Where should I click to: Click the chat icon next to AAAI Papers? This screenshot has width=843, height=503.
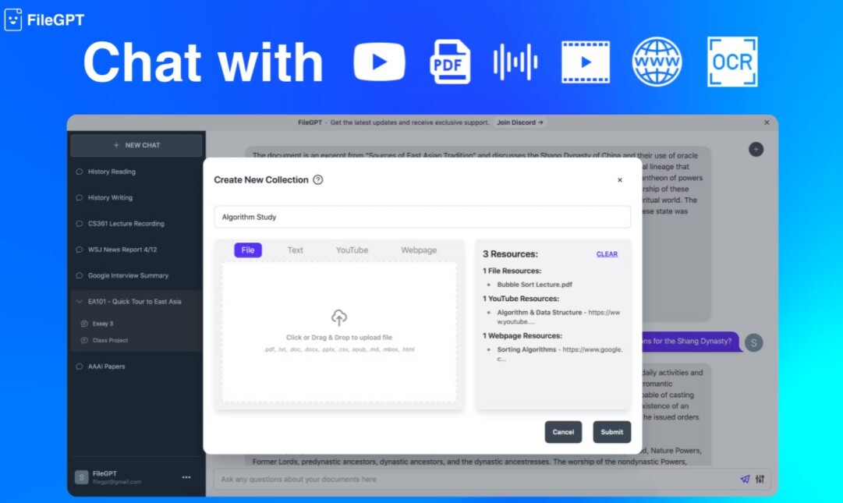coord(79,367)
